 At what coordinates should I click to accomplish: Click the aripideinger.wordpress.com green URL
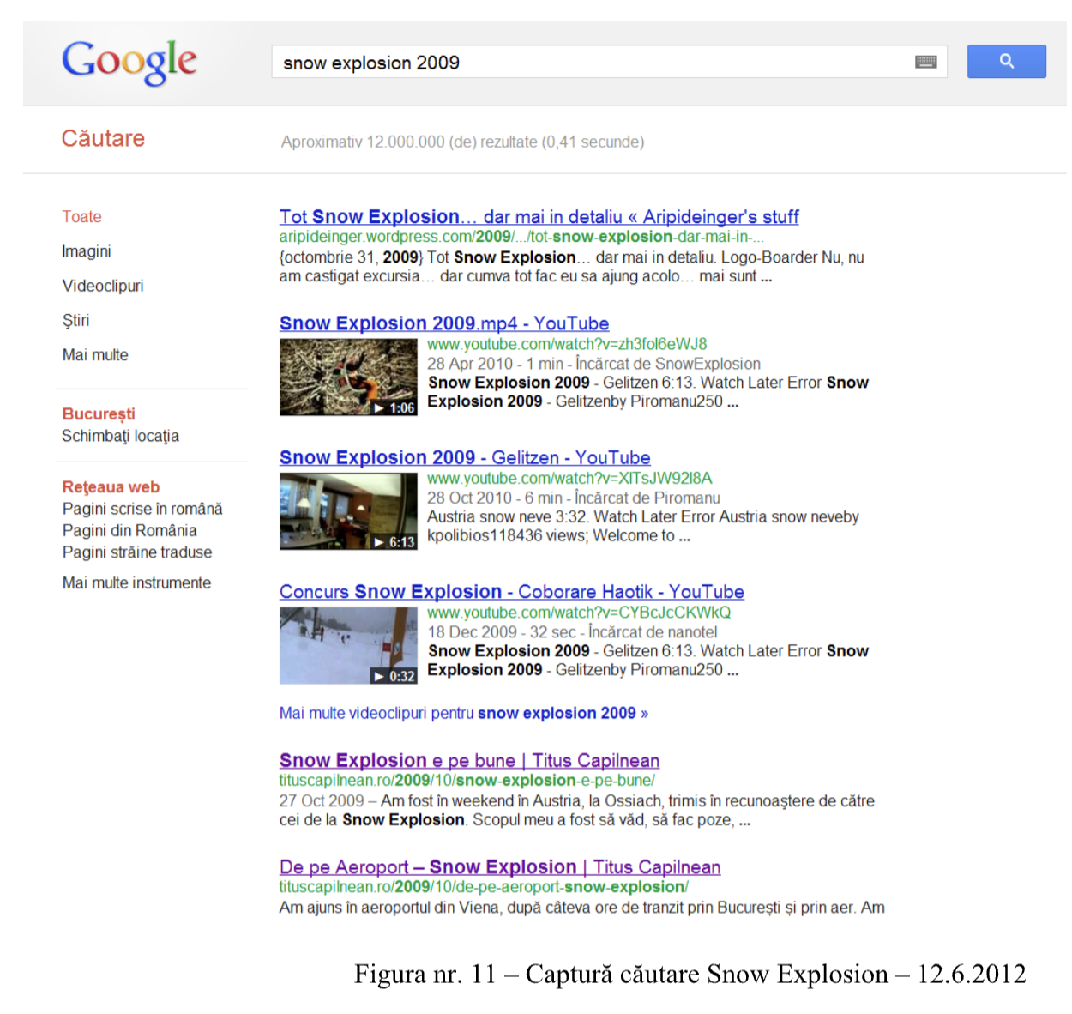click(x=521, y=237)
